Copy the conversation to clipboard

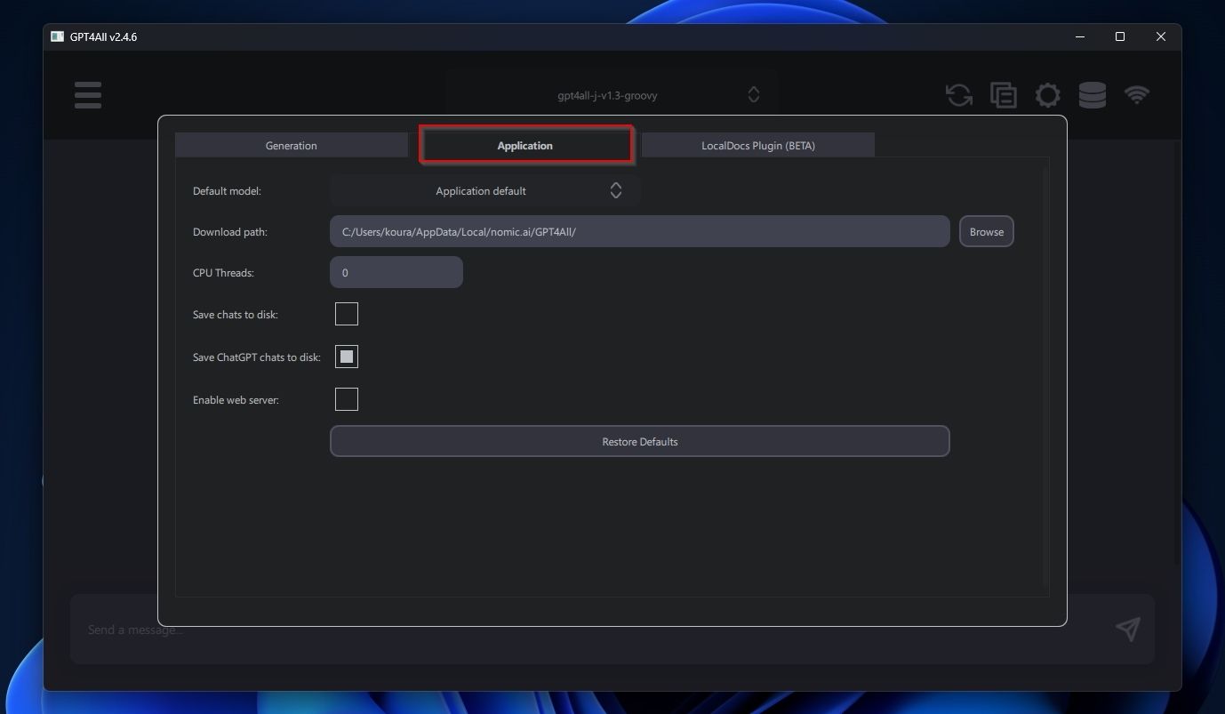tap(1003, 95)
